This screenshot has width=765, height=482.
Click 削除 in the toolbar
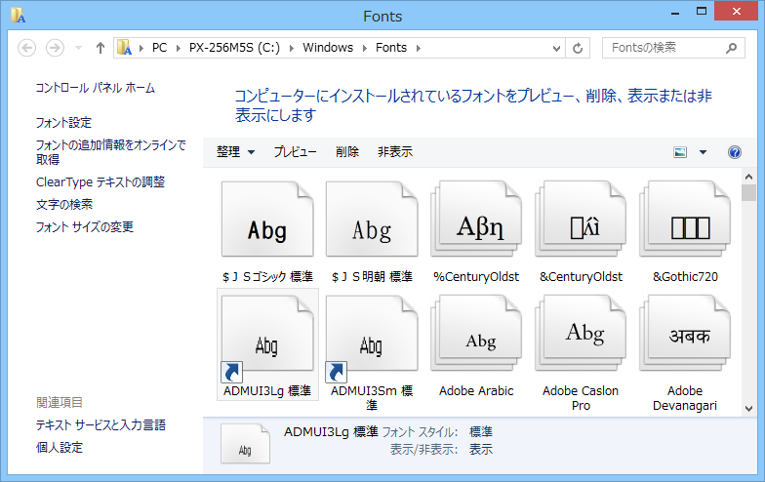(347, 152)
